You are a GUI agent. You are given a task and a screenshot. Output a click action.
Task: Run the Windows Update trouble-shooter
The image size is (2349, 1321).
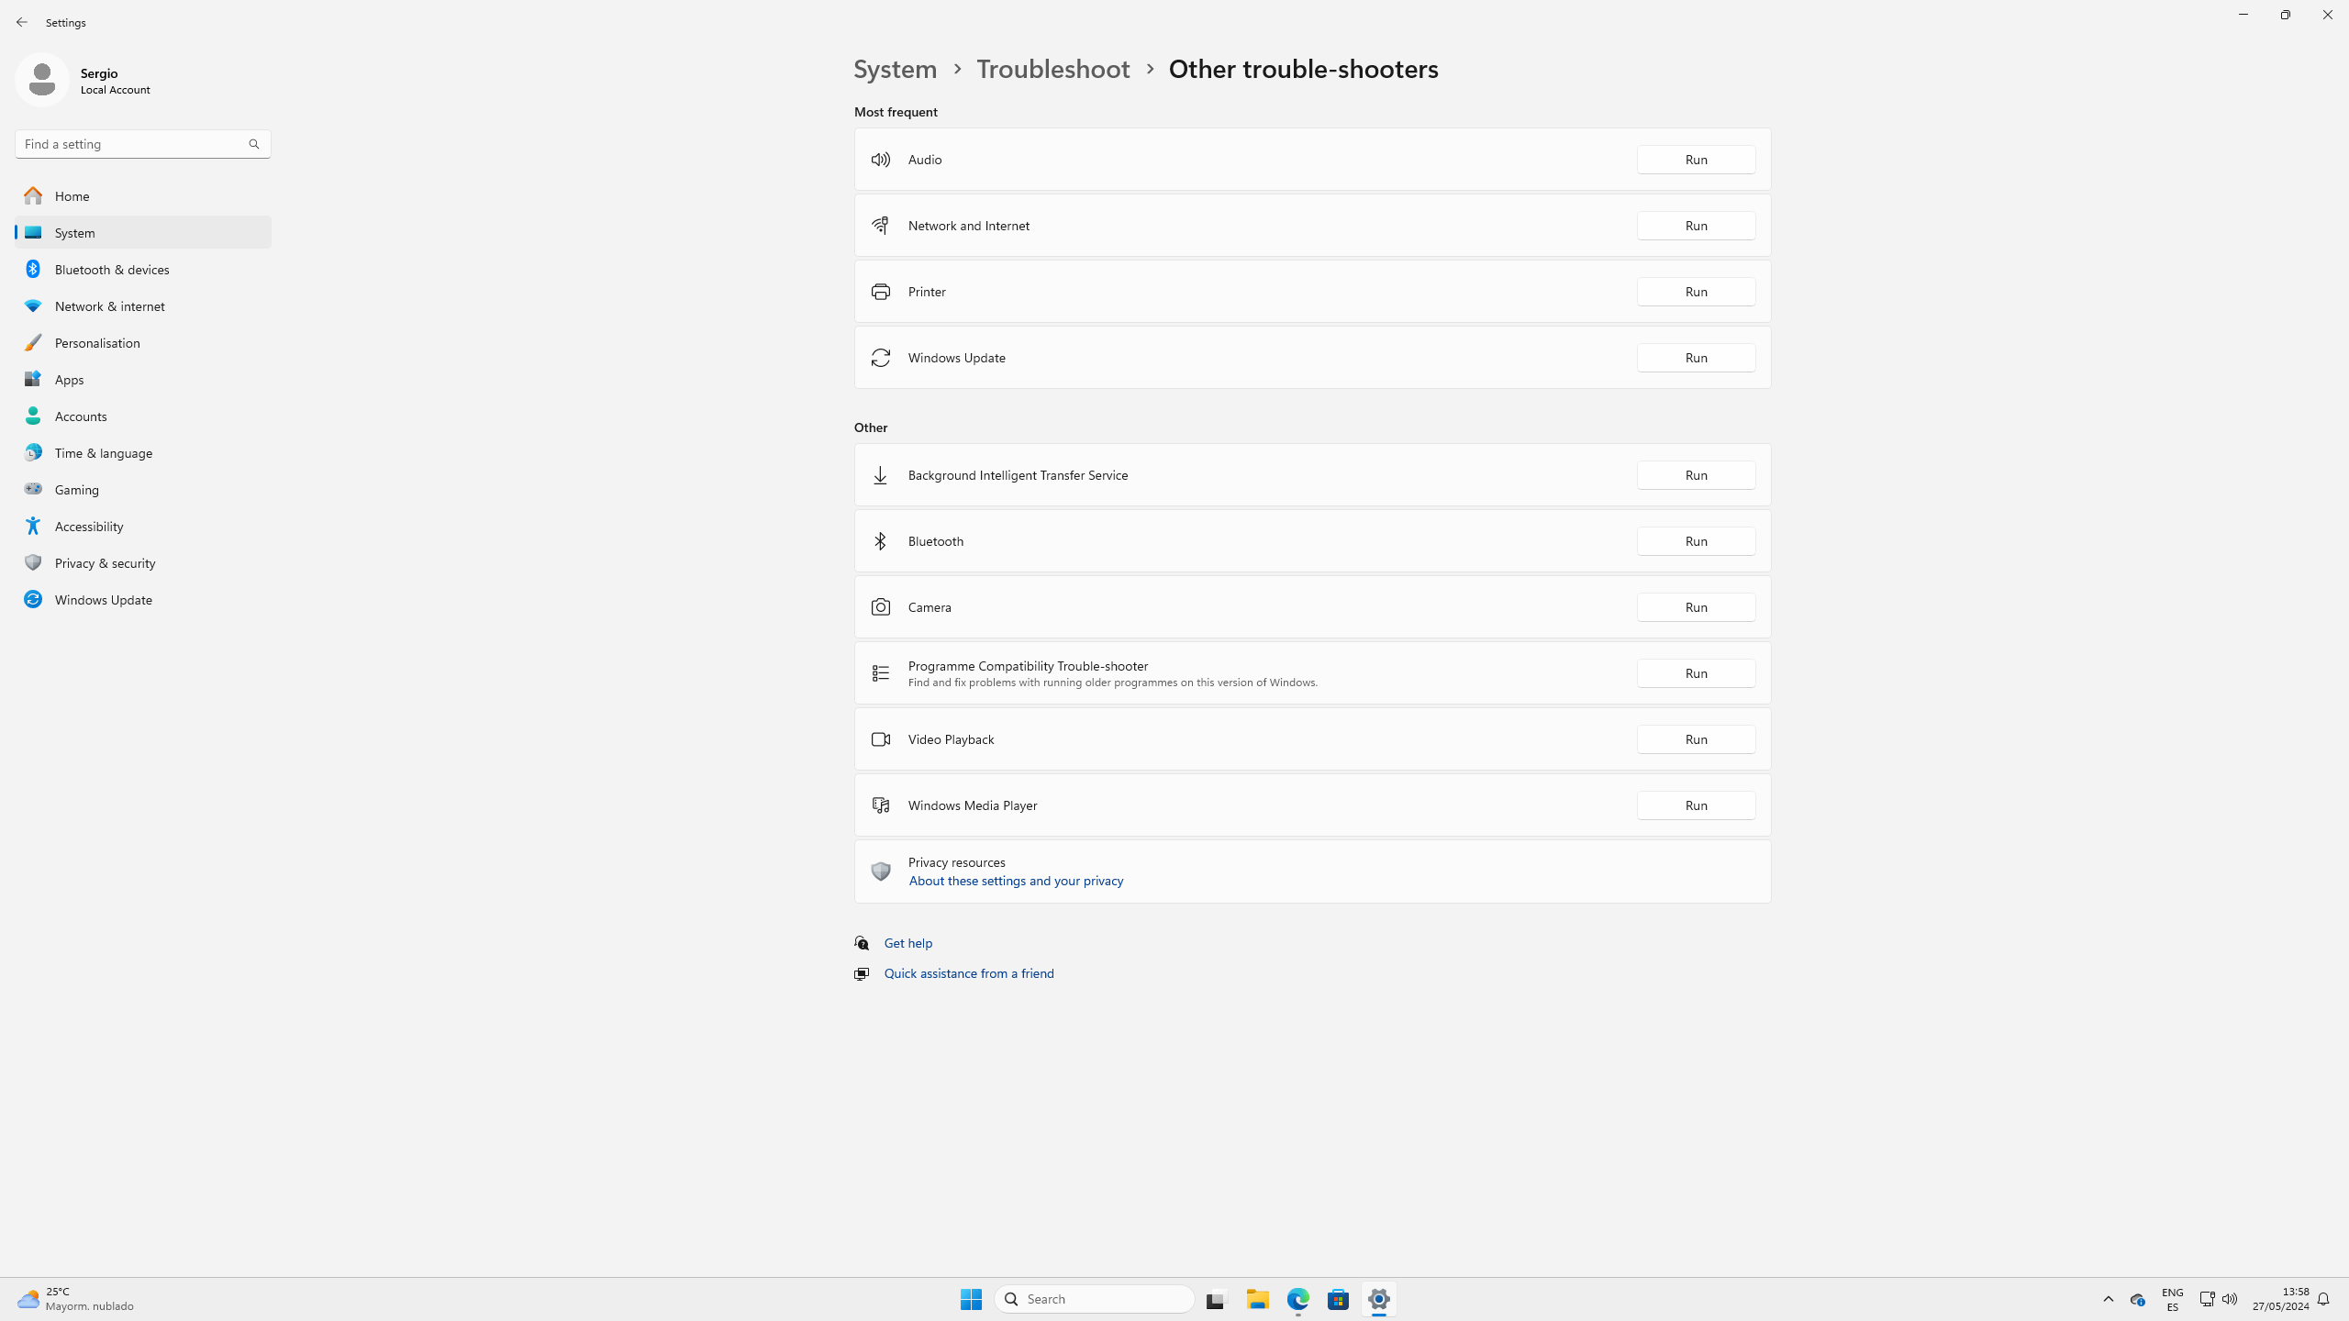coord(1696,358)
